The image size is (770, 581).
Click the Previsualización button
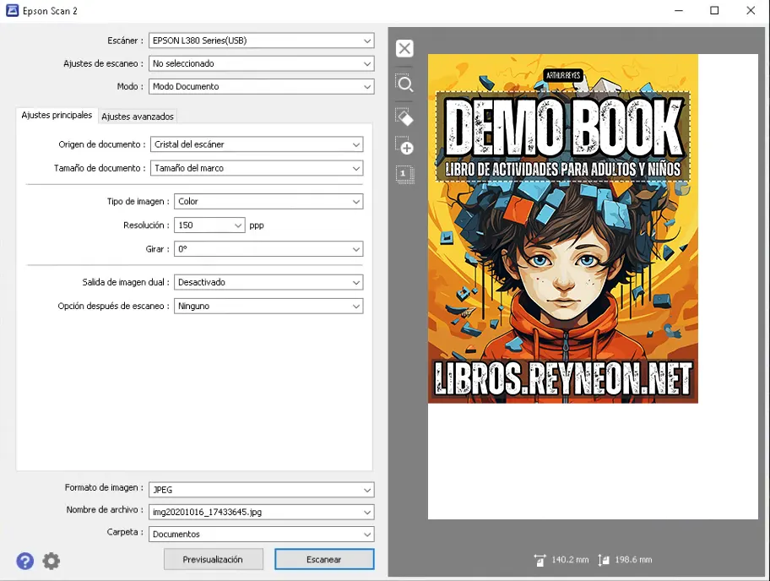point(213,559)
